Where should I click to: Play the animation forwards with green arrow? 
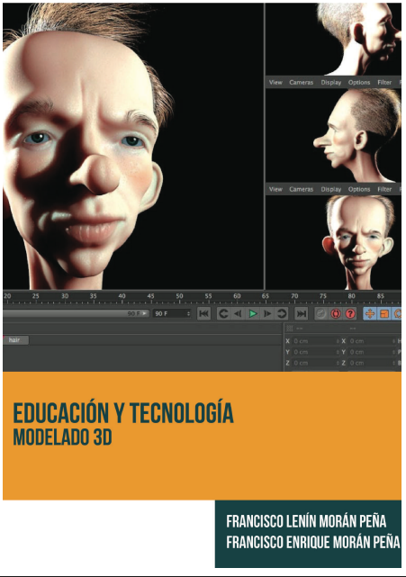click(x=252, y=313)
